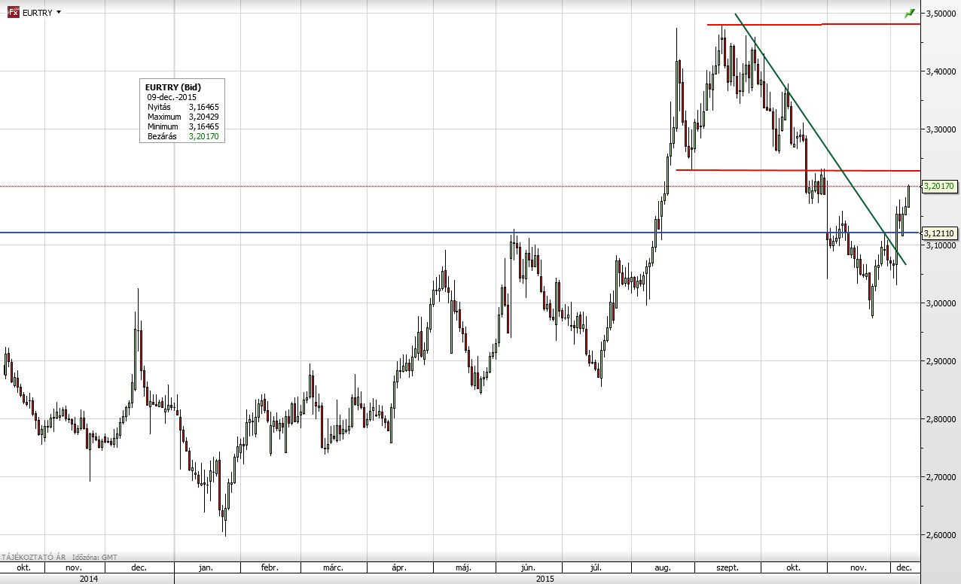
Task: Select the 3,12110 price level tag
Action: [939, 233]
